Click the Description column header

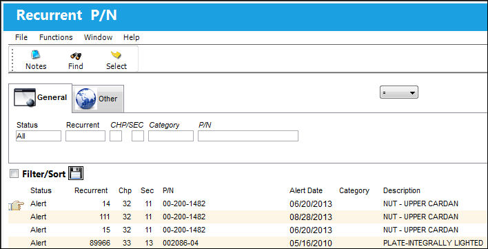pos(401,190)
